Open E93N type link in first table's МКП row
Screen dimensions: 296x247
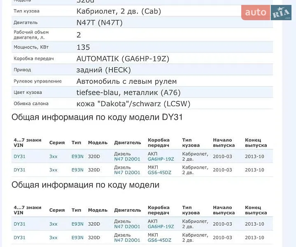[x=77, y=170]
